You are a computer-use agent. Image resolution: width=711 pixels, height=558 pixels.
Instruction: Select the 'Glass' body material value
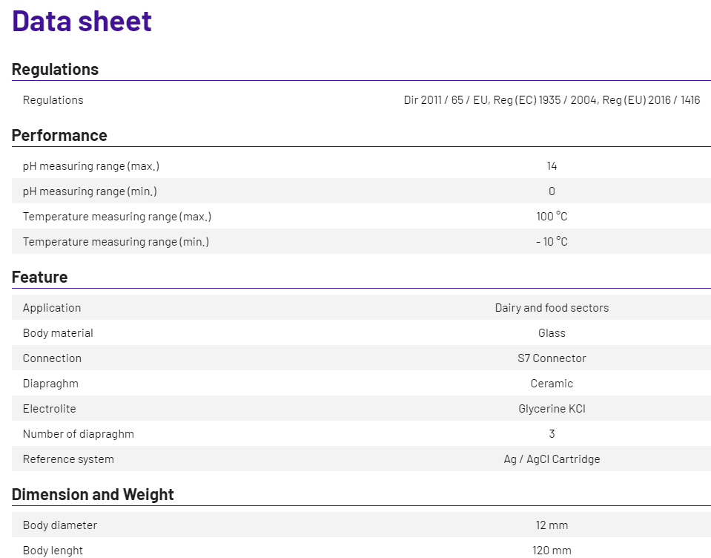(552, 333)
